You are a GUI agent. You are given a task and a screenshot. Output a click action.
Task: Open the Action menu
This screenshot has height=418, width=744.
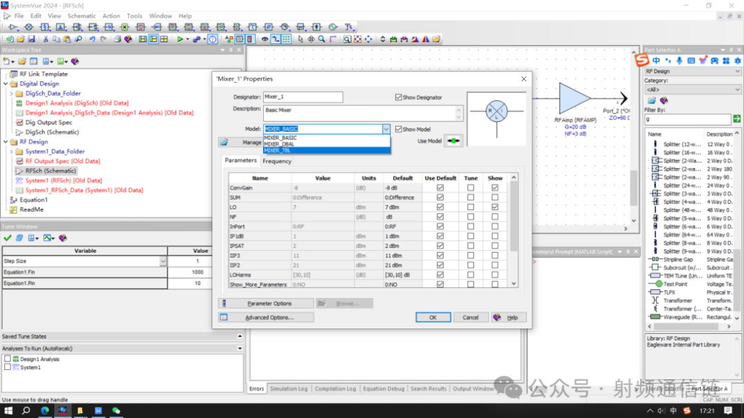pyautogui.click(x=111, y=16)
